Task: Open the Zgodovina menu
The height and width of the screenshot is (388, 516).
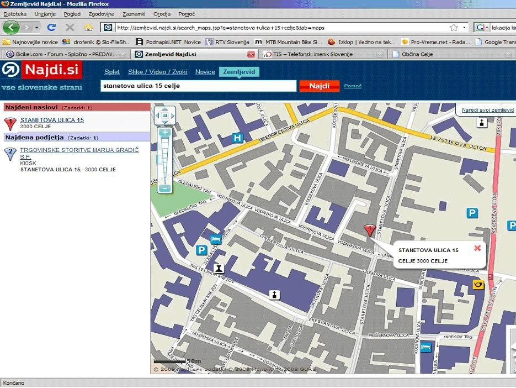Action: tap(102, 14)
